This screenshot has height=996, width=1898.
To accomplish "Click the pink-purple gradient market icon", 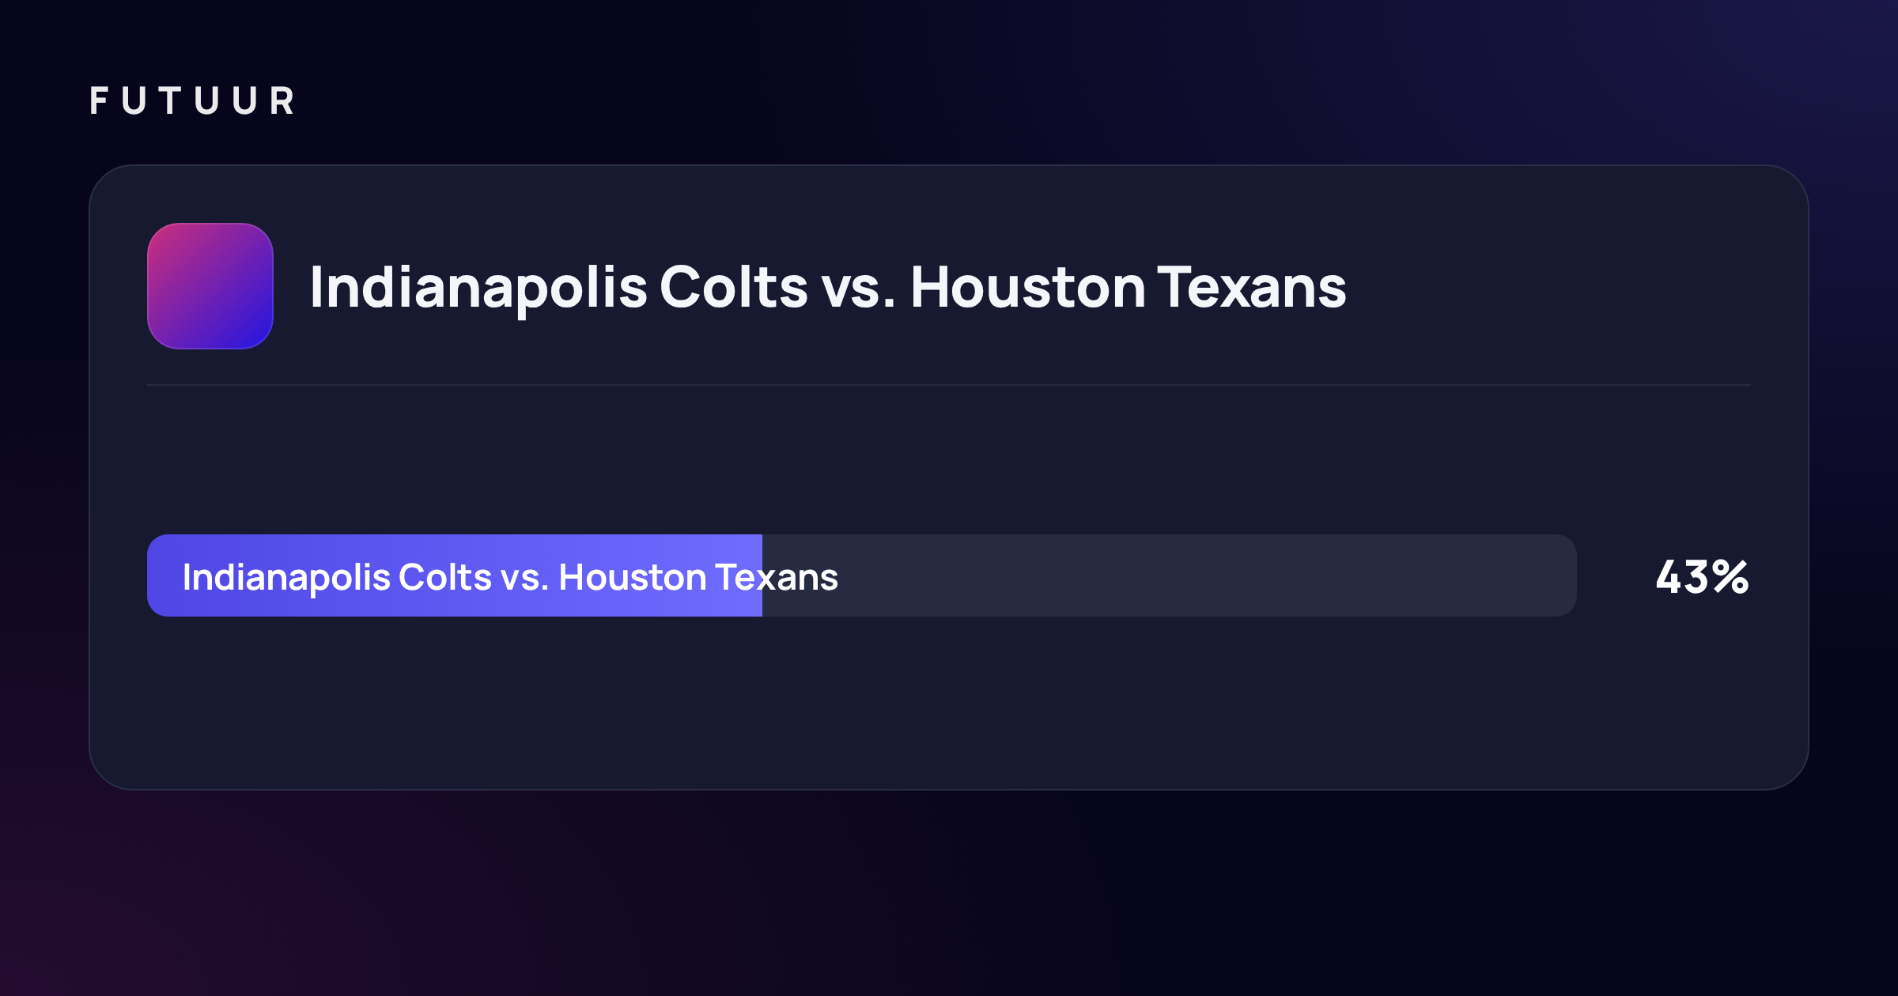I will (210, 286).
